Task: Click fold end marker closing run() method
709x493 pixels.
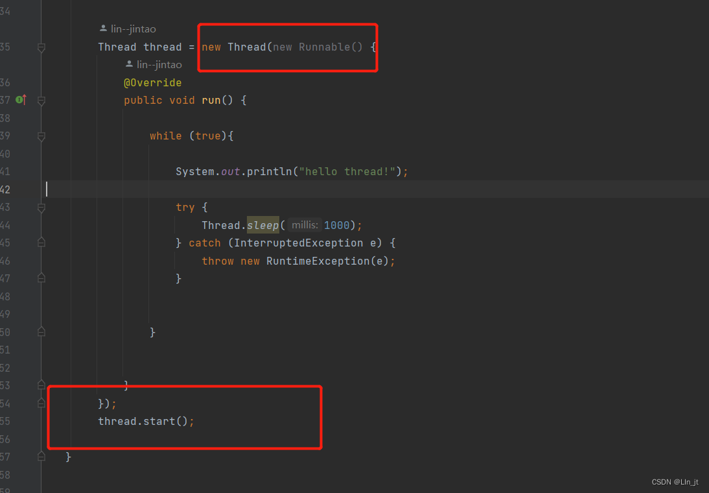Action: (x=41, y=385)
